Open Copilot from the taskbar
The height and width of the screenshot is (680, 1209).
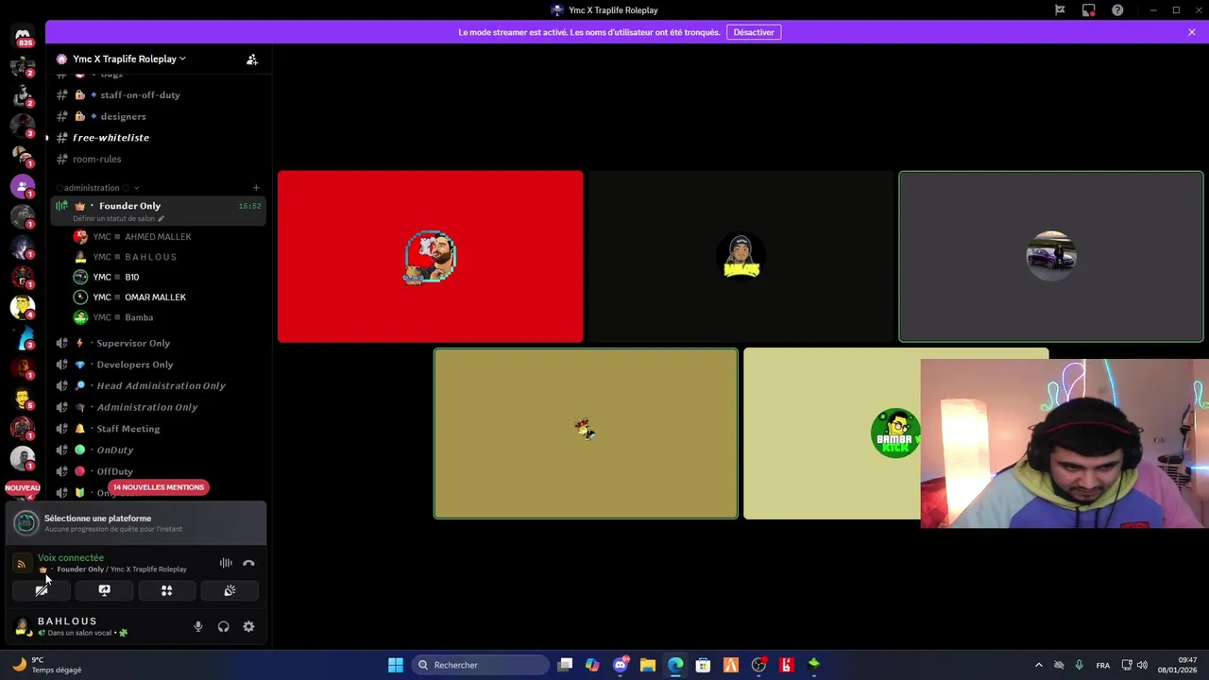(592, 665)
